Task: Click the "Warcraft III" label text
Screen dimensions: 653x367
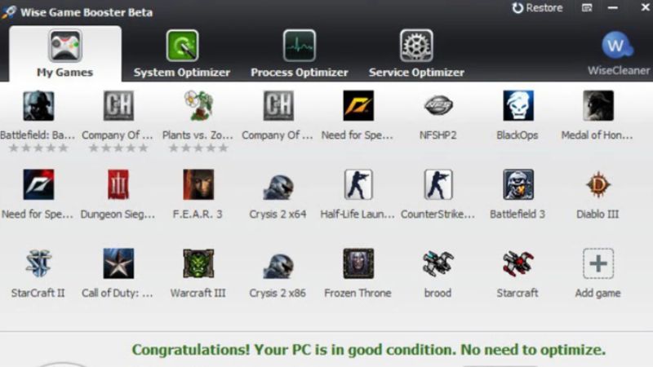Action: (198, 293)
